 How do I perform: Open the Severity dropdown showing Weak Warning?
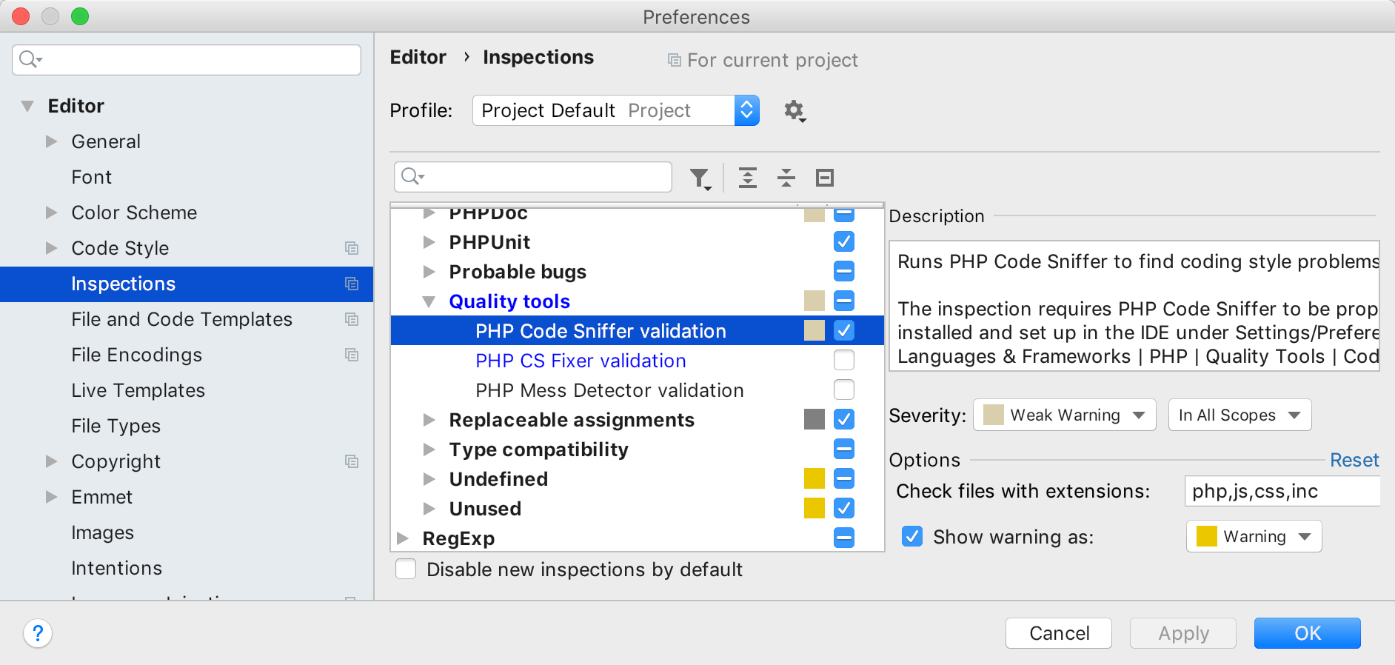point(1064,415)
